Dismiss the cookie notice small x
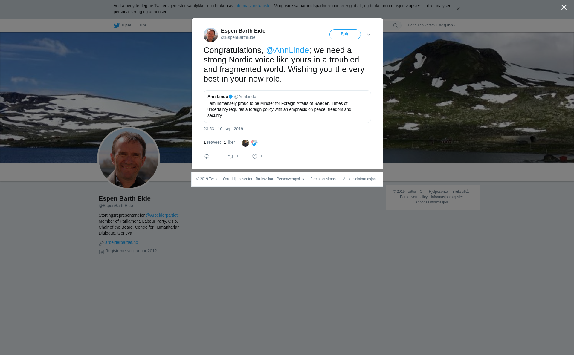This screenshot has width=574, height=355. click(458, 9)
